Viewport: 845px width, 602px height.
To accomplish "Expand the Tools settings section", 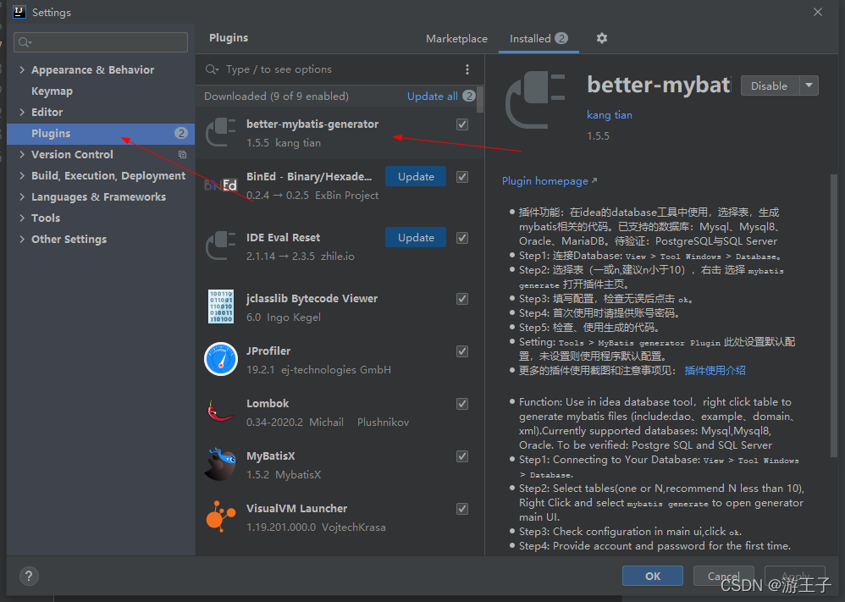I will click(23, 218).
